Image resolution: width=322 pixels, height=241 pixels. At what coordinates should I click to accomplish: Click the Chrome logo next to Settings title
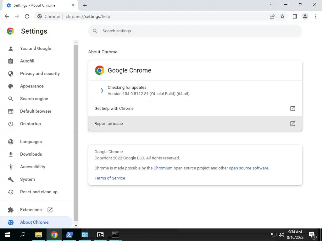[10, 31]
